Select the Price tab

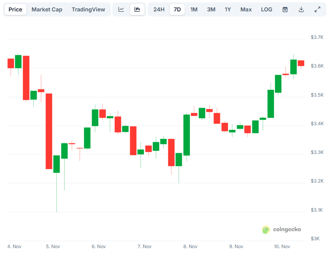[15, 9]
